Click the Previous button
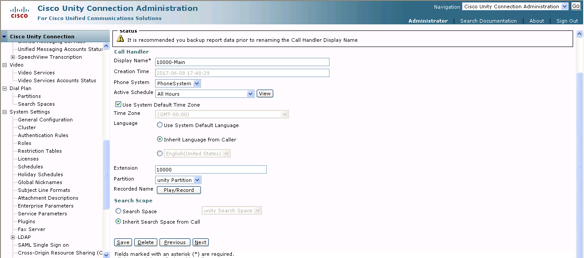Screen dimensions: 584x258 tap(175, 242)
